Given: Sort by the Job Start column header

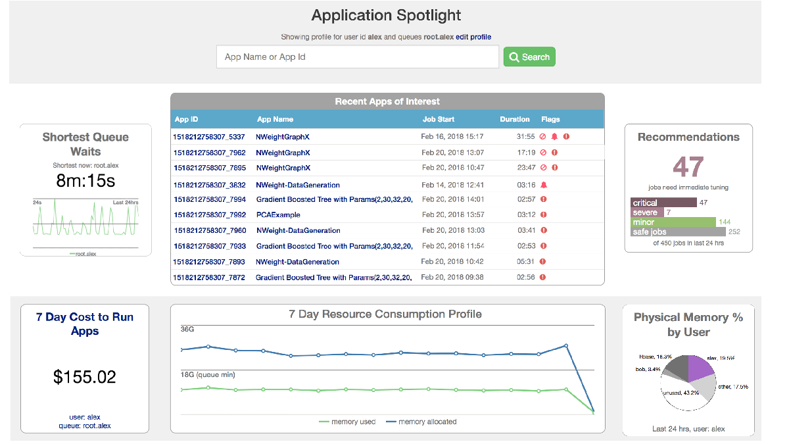Looking at the screenshot, I should point(439,119).
